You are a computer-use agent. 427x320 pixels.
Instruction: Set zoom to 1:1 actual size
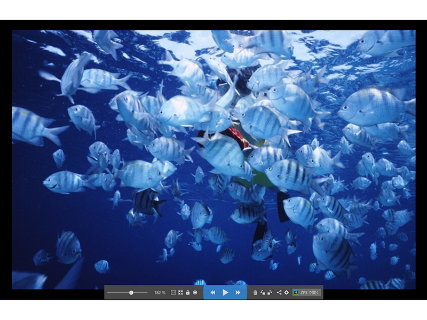(x=173, y=292)
